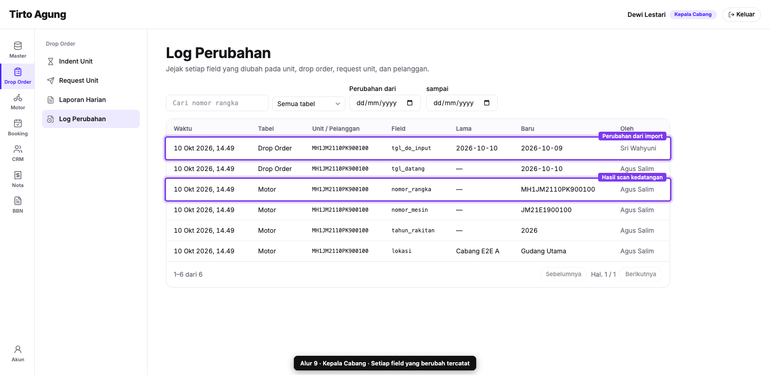Click the Waktu column header
Screen dimensions: 770x375
[x=183, y=129]
